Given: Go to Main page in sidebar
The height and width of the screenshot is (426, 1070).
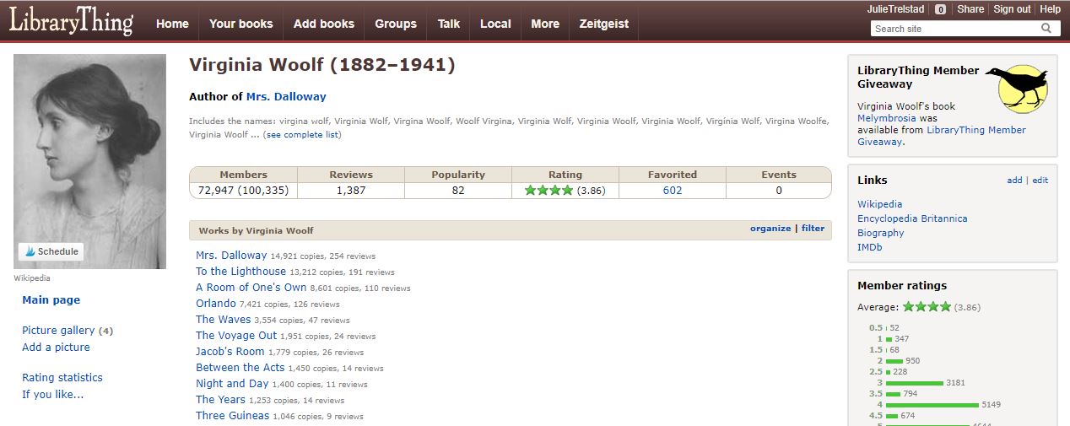Looking at the screenshot, I should [51, 300].
